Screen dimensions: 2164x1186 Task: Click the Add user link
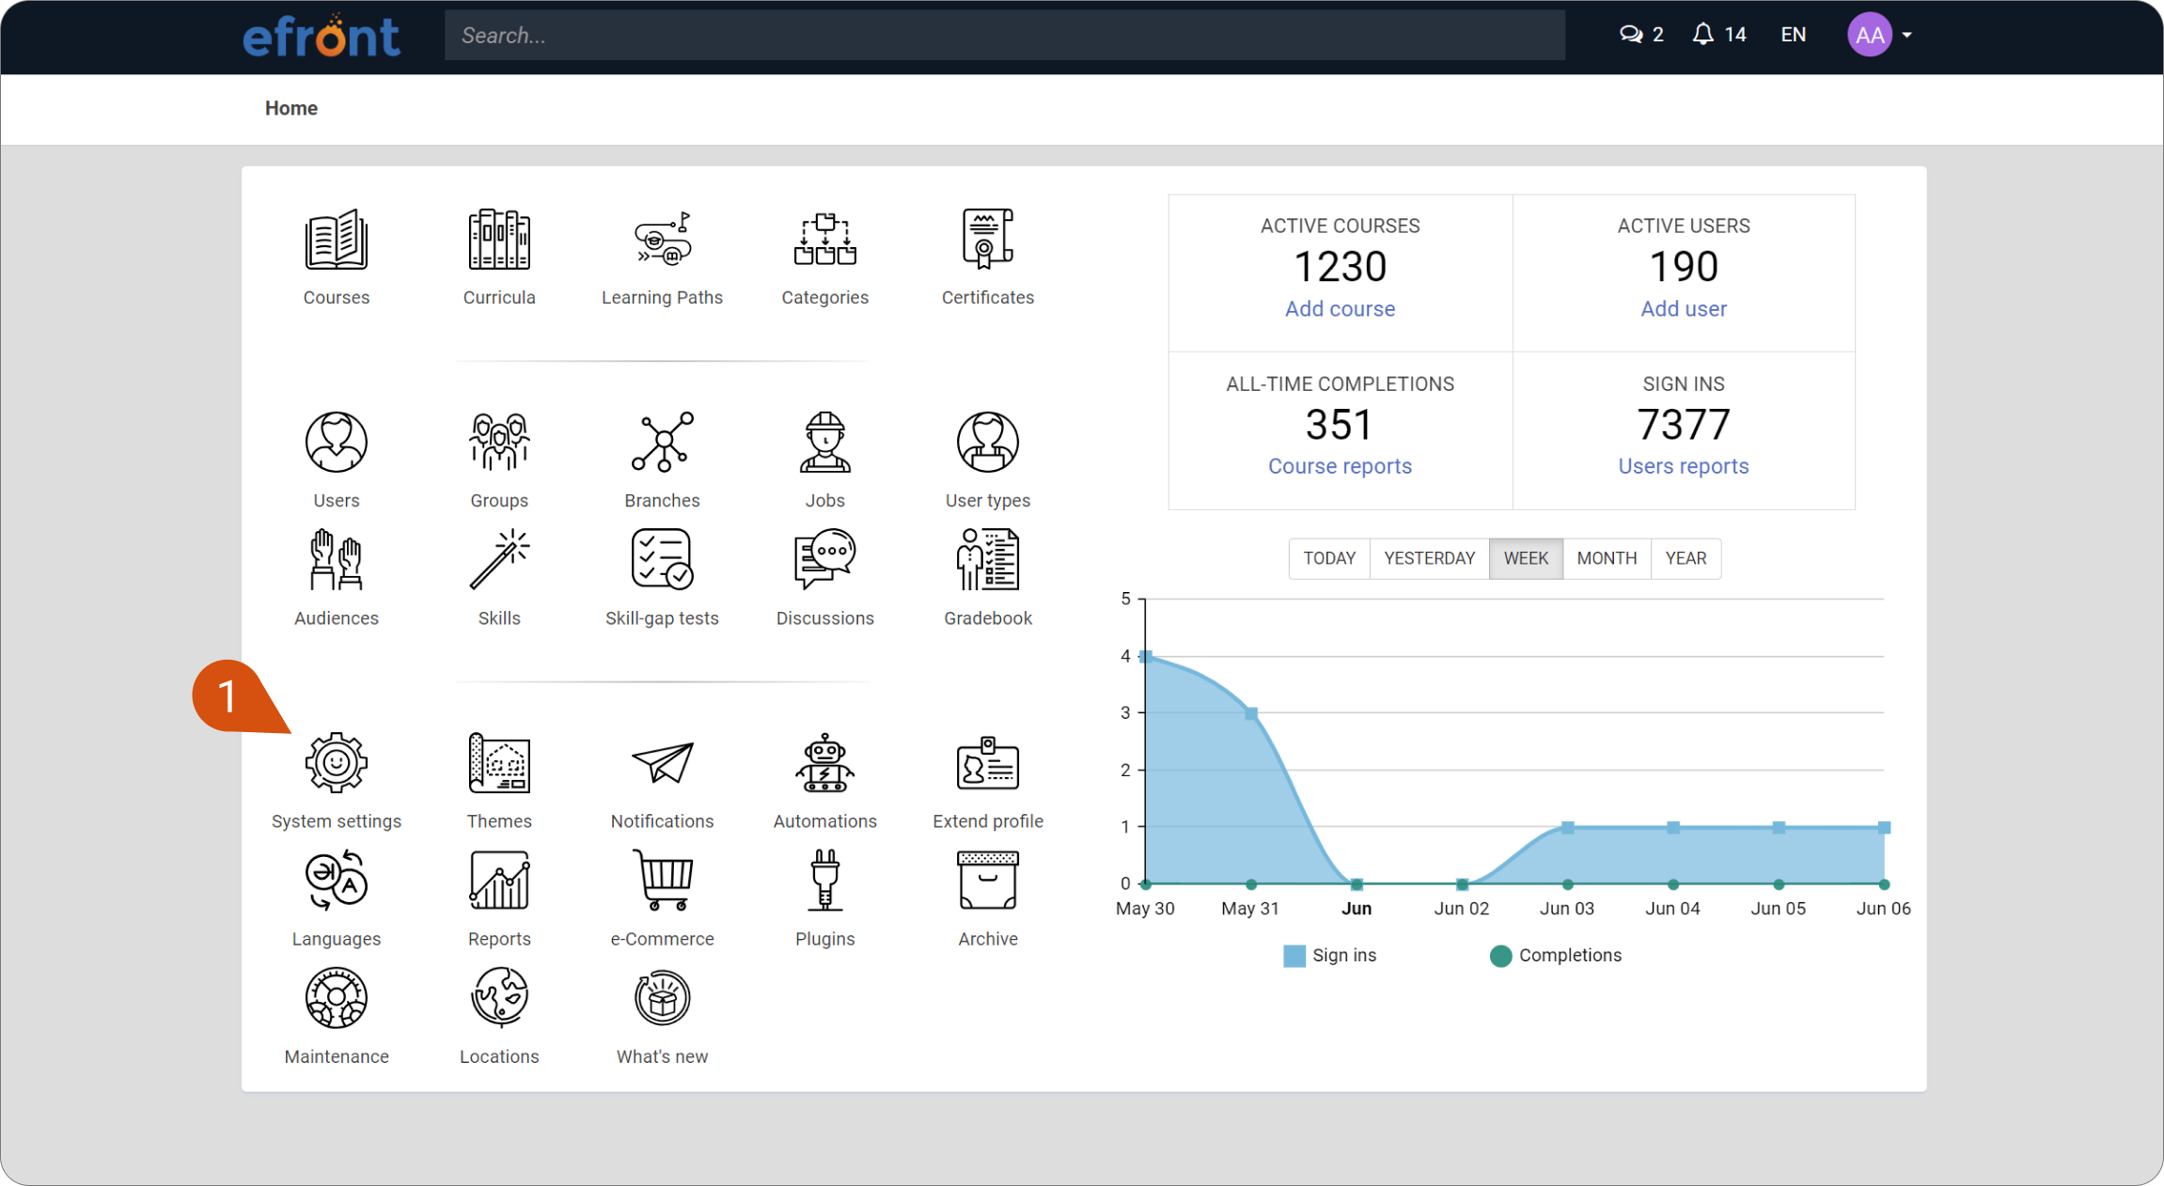tap(1684, 309)
